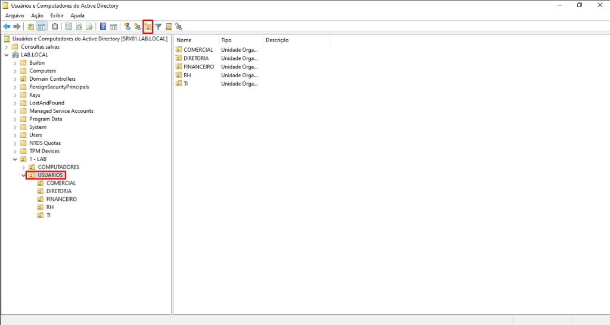The height and width of the screenshot is (325, 610).
Task: Create a new organizational unit with the toolbar icon
Action: click(x=148, y=26)
